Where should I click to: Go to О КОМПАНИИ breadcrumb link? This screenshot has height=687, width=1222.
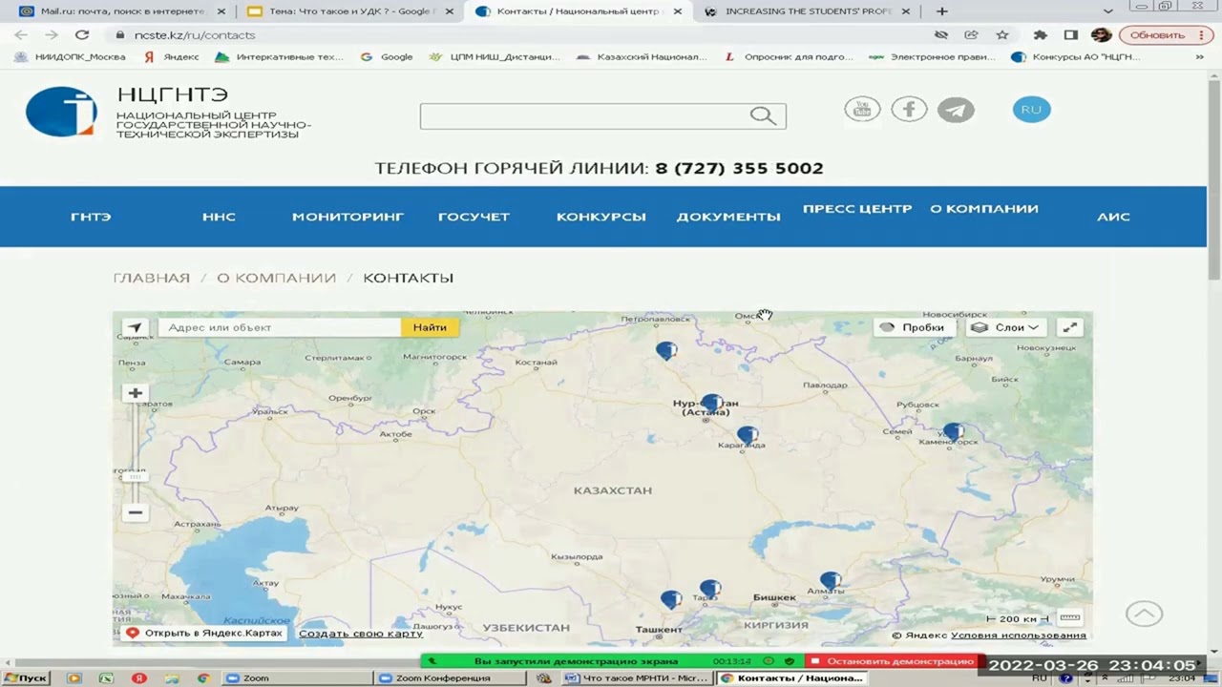click(x=276, y=278)
